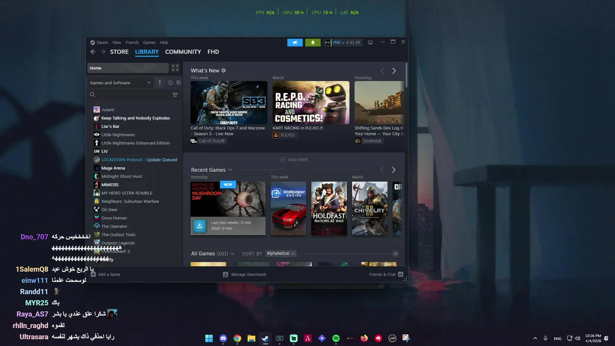Open Discord from the taskbar
615x346 pixels.
point(223,338)
